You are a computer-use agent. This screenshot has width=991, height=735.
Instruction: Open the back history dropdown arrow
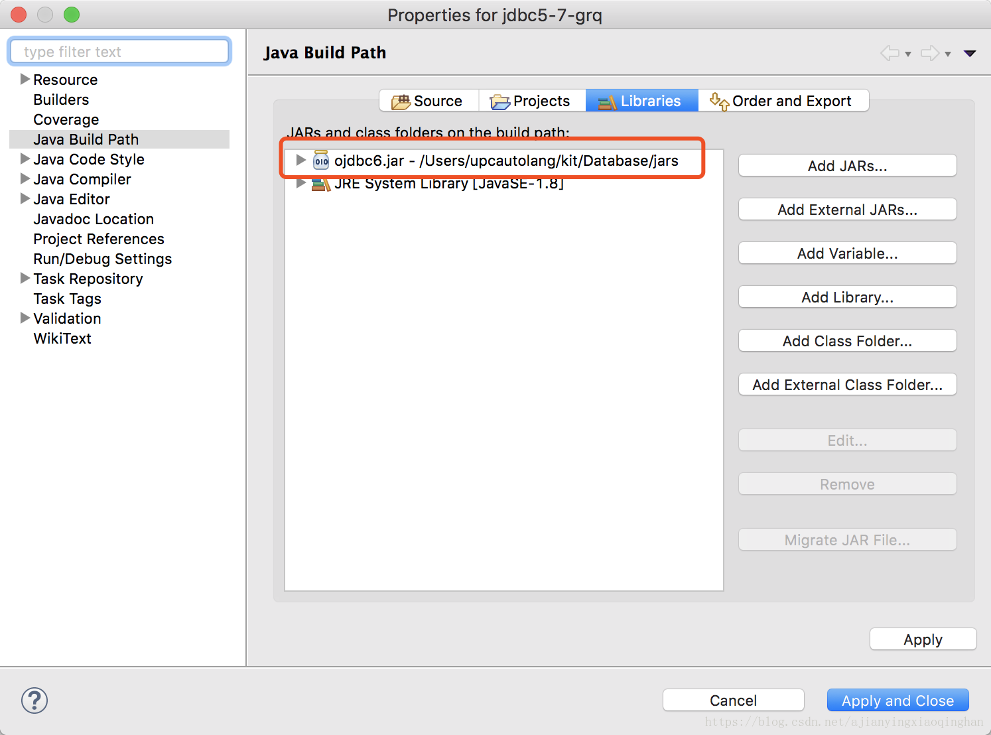click(908, 54)
